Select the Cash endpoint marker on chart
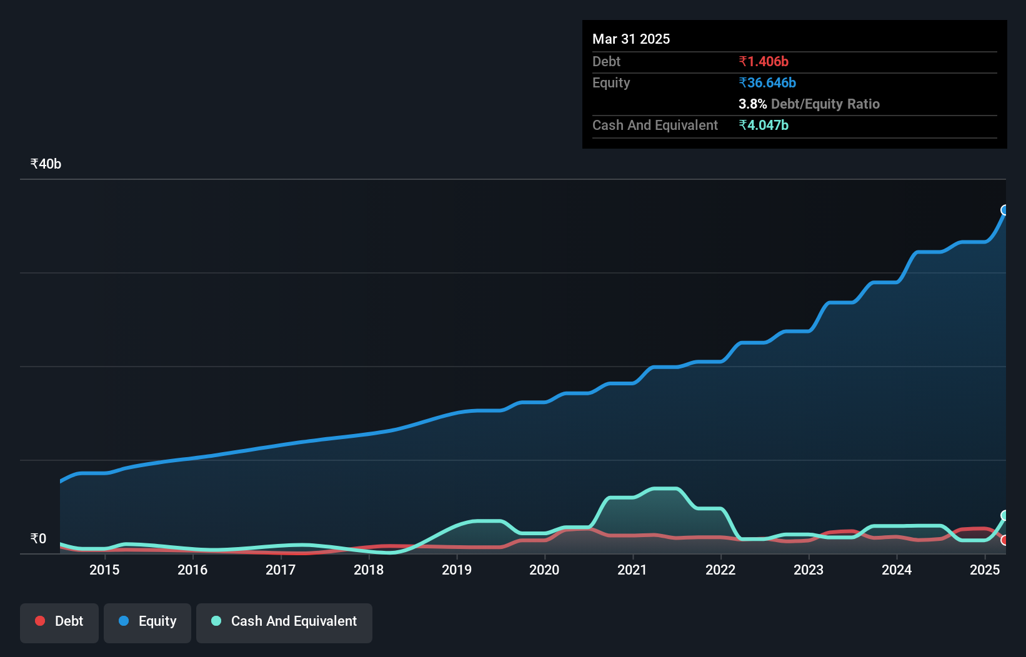 click(1005, 515)
